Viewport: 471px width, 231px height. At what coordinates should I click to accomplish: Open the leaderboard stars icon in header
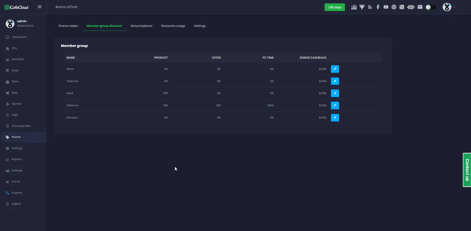354,7
